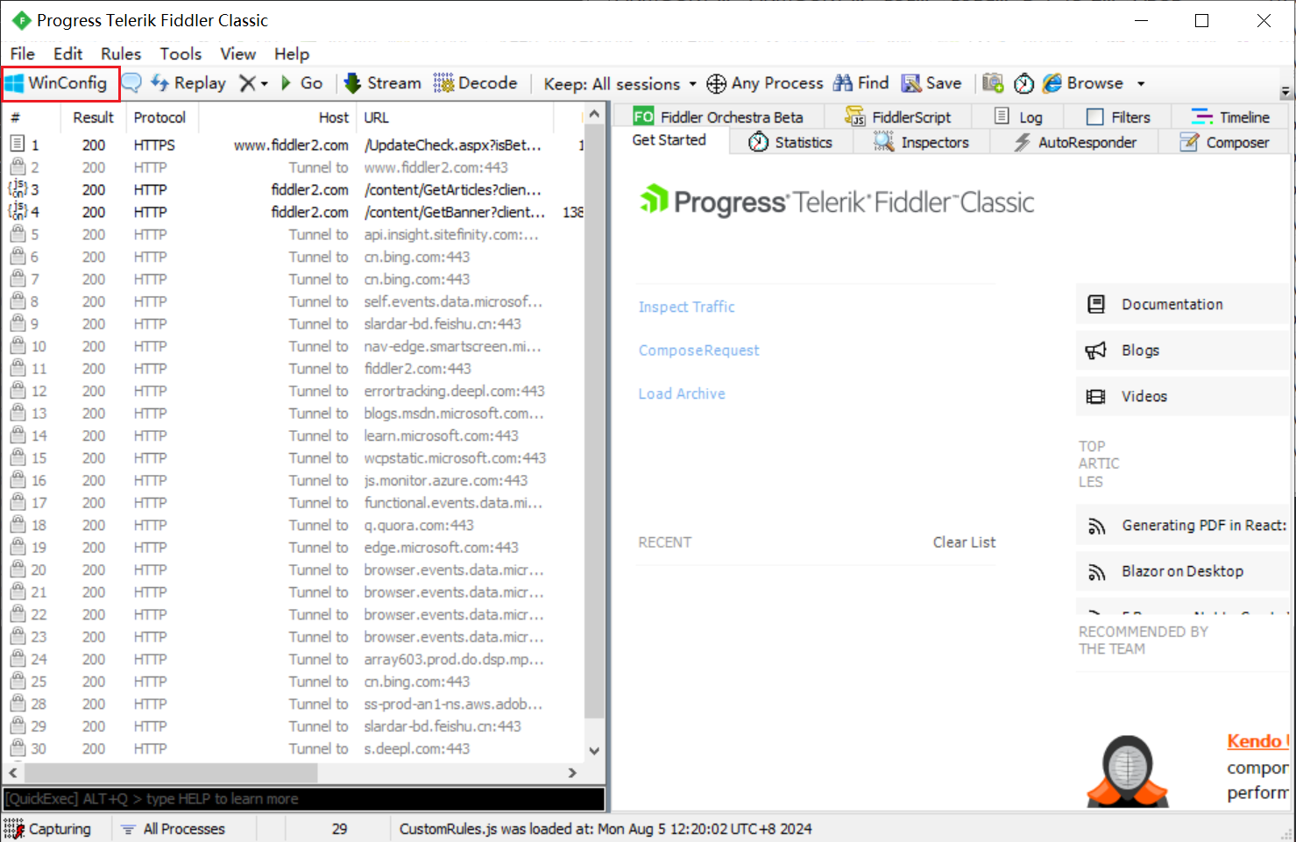Click the timer clock icon
1296x842 pixels.
[1023, 83]
